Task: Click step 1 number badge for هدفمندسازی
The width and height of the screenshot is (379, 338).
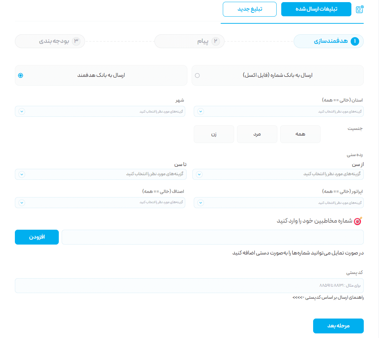Action: 355,41
